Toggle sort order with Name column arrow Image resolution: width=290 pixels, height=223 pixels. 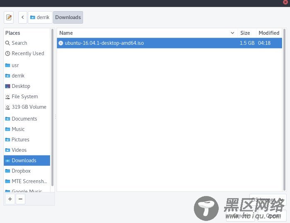232,33
